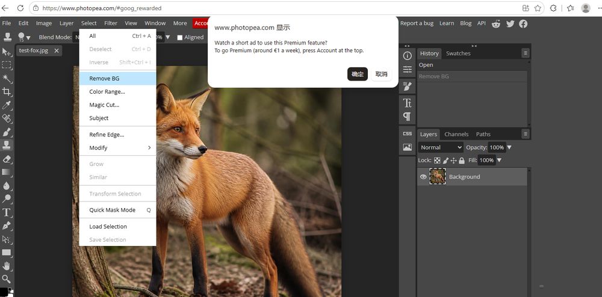Select the Type tool
The width and height of the screenshot is (602, 297).
point(7,212)
